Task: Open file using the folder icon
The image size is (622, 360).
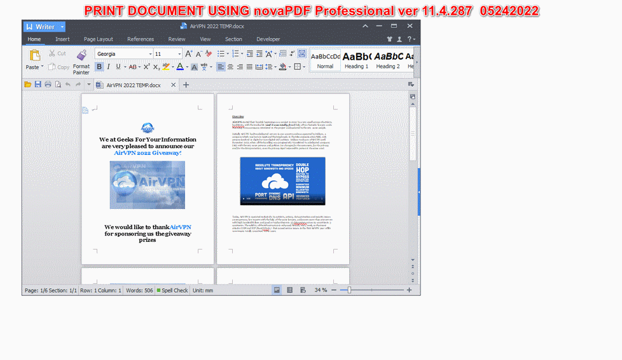Action: click(x=28, y=84)
